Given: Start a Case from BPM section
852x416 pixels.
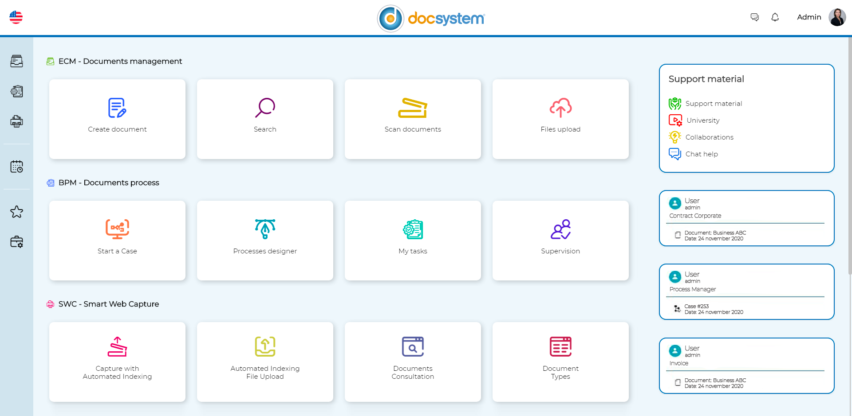Looking at the screenshot, I should [x=117, y=240].
